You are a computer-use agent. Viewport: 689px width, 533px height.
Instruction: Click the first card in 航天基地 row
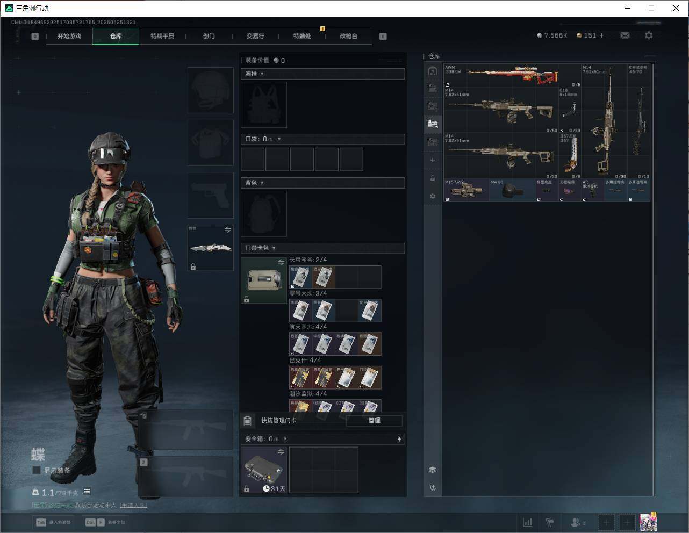tap(300, 344)
